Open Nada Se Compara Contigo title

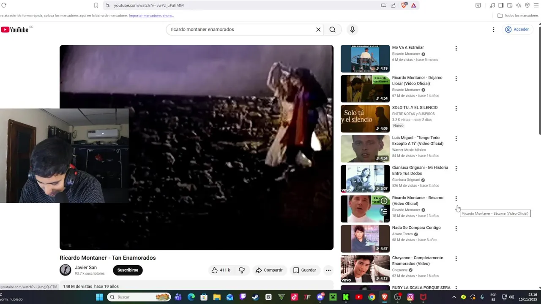click(x=416, y=228)
